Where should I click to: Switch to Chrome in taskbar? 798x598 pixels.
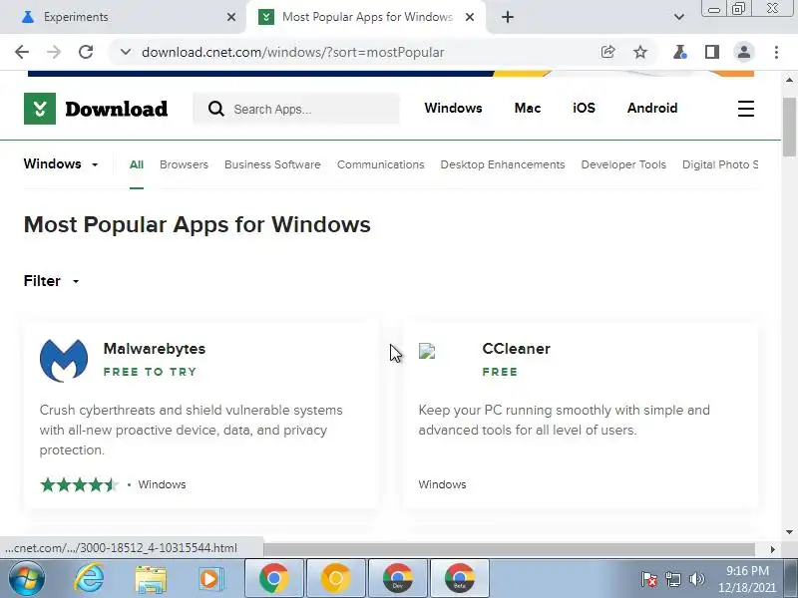(273, 579)
